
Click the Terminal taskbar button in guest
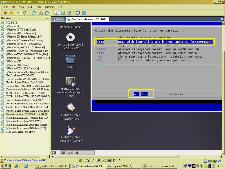tap(77, 153)
